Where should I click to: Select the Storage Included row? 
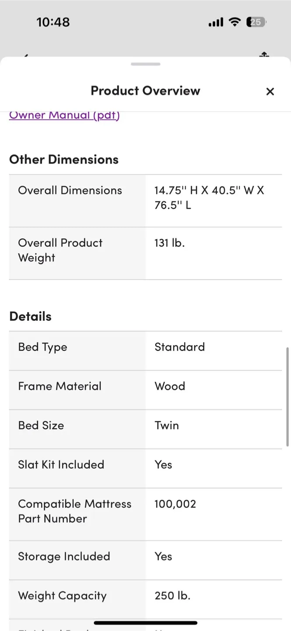point(145,556)
